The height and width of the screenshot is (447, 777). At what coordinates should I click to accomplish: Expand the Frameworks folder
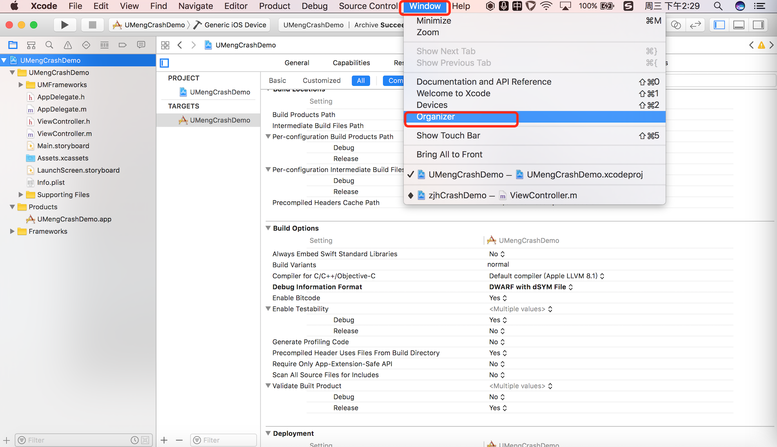[x=12, y=231]
